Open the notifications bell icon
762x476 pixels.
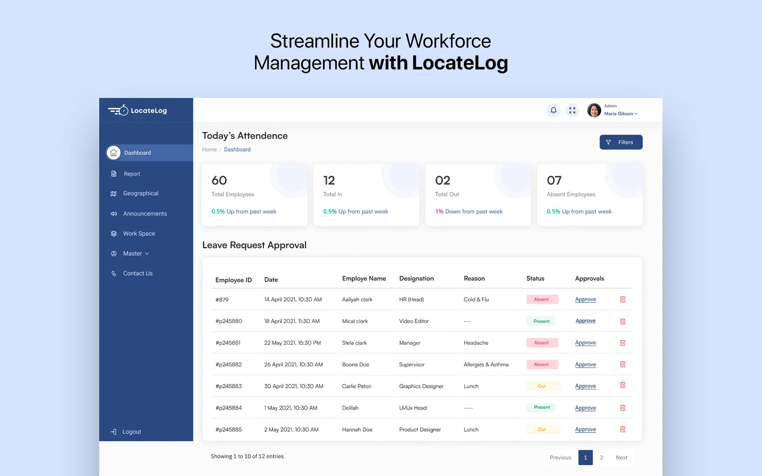click(553, 110)
